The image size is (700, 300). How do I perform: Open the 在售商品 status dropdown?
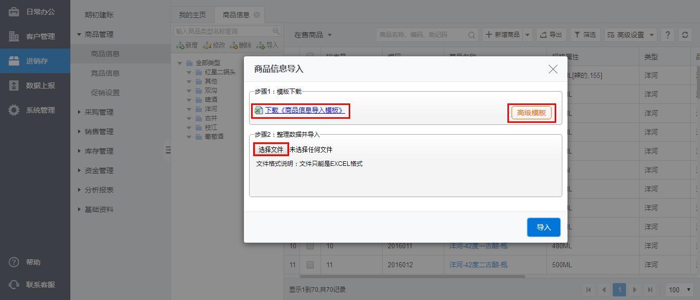[x=313, y=35]
